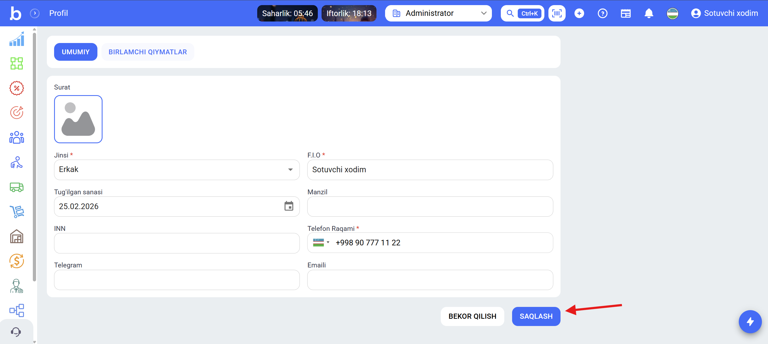Click the Surat photo upload placeholder
768x344 pixels.
click(x=78, y=119)
